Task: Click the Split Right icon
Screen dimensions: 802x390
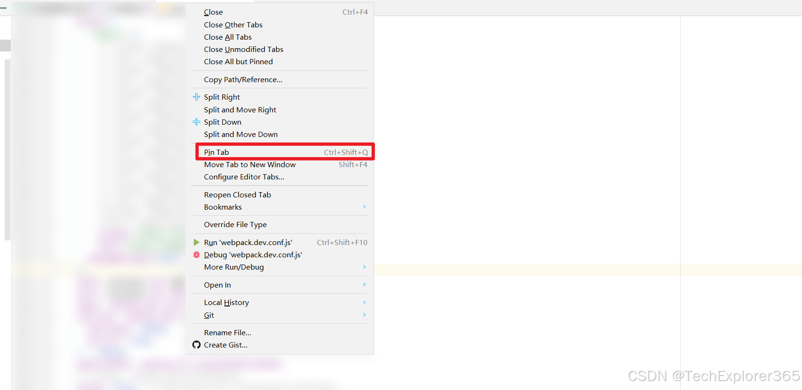Action: tap(196, 97)
